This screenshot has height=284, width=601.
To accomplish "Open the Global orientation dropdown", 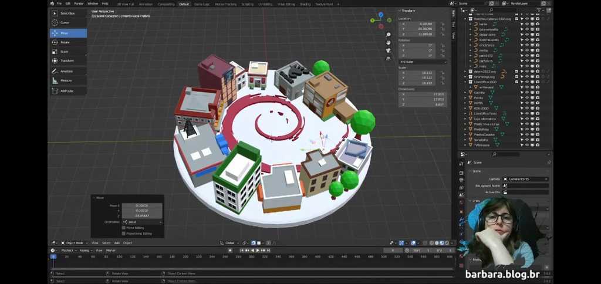I will [228, 243].
